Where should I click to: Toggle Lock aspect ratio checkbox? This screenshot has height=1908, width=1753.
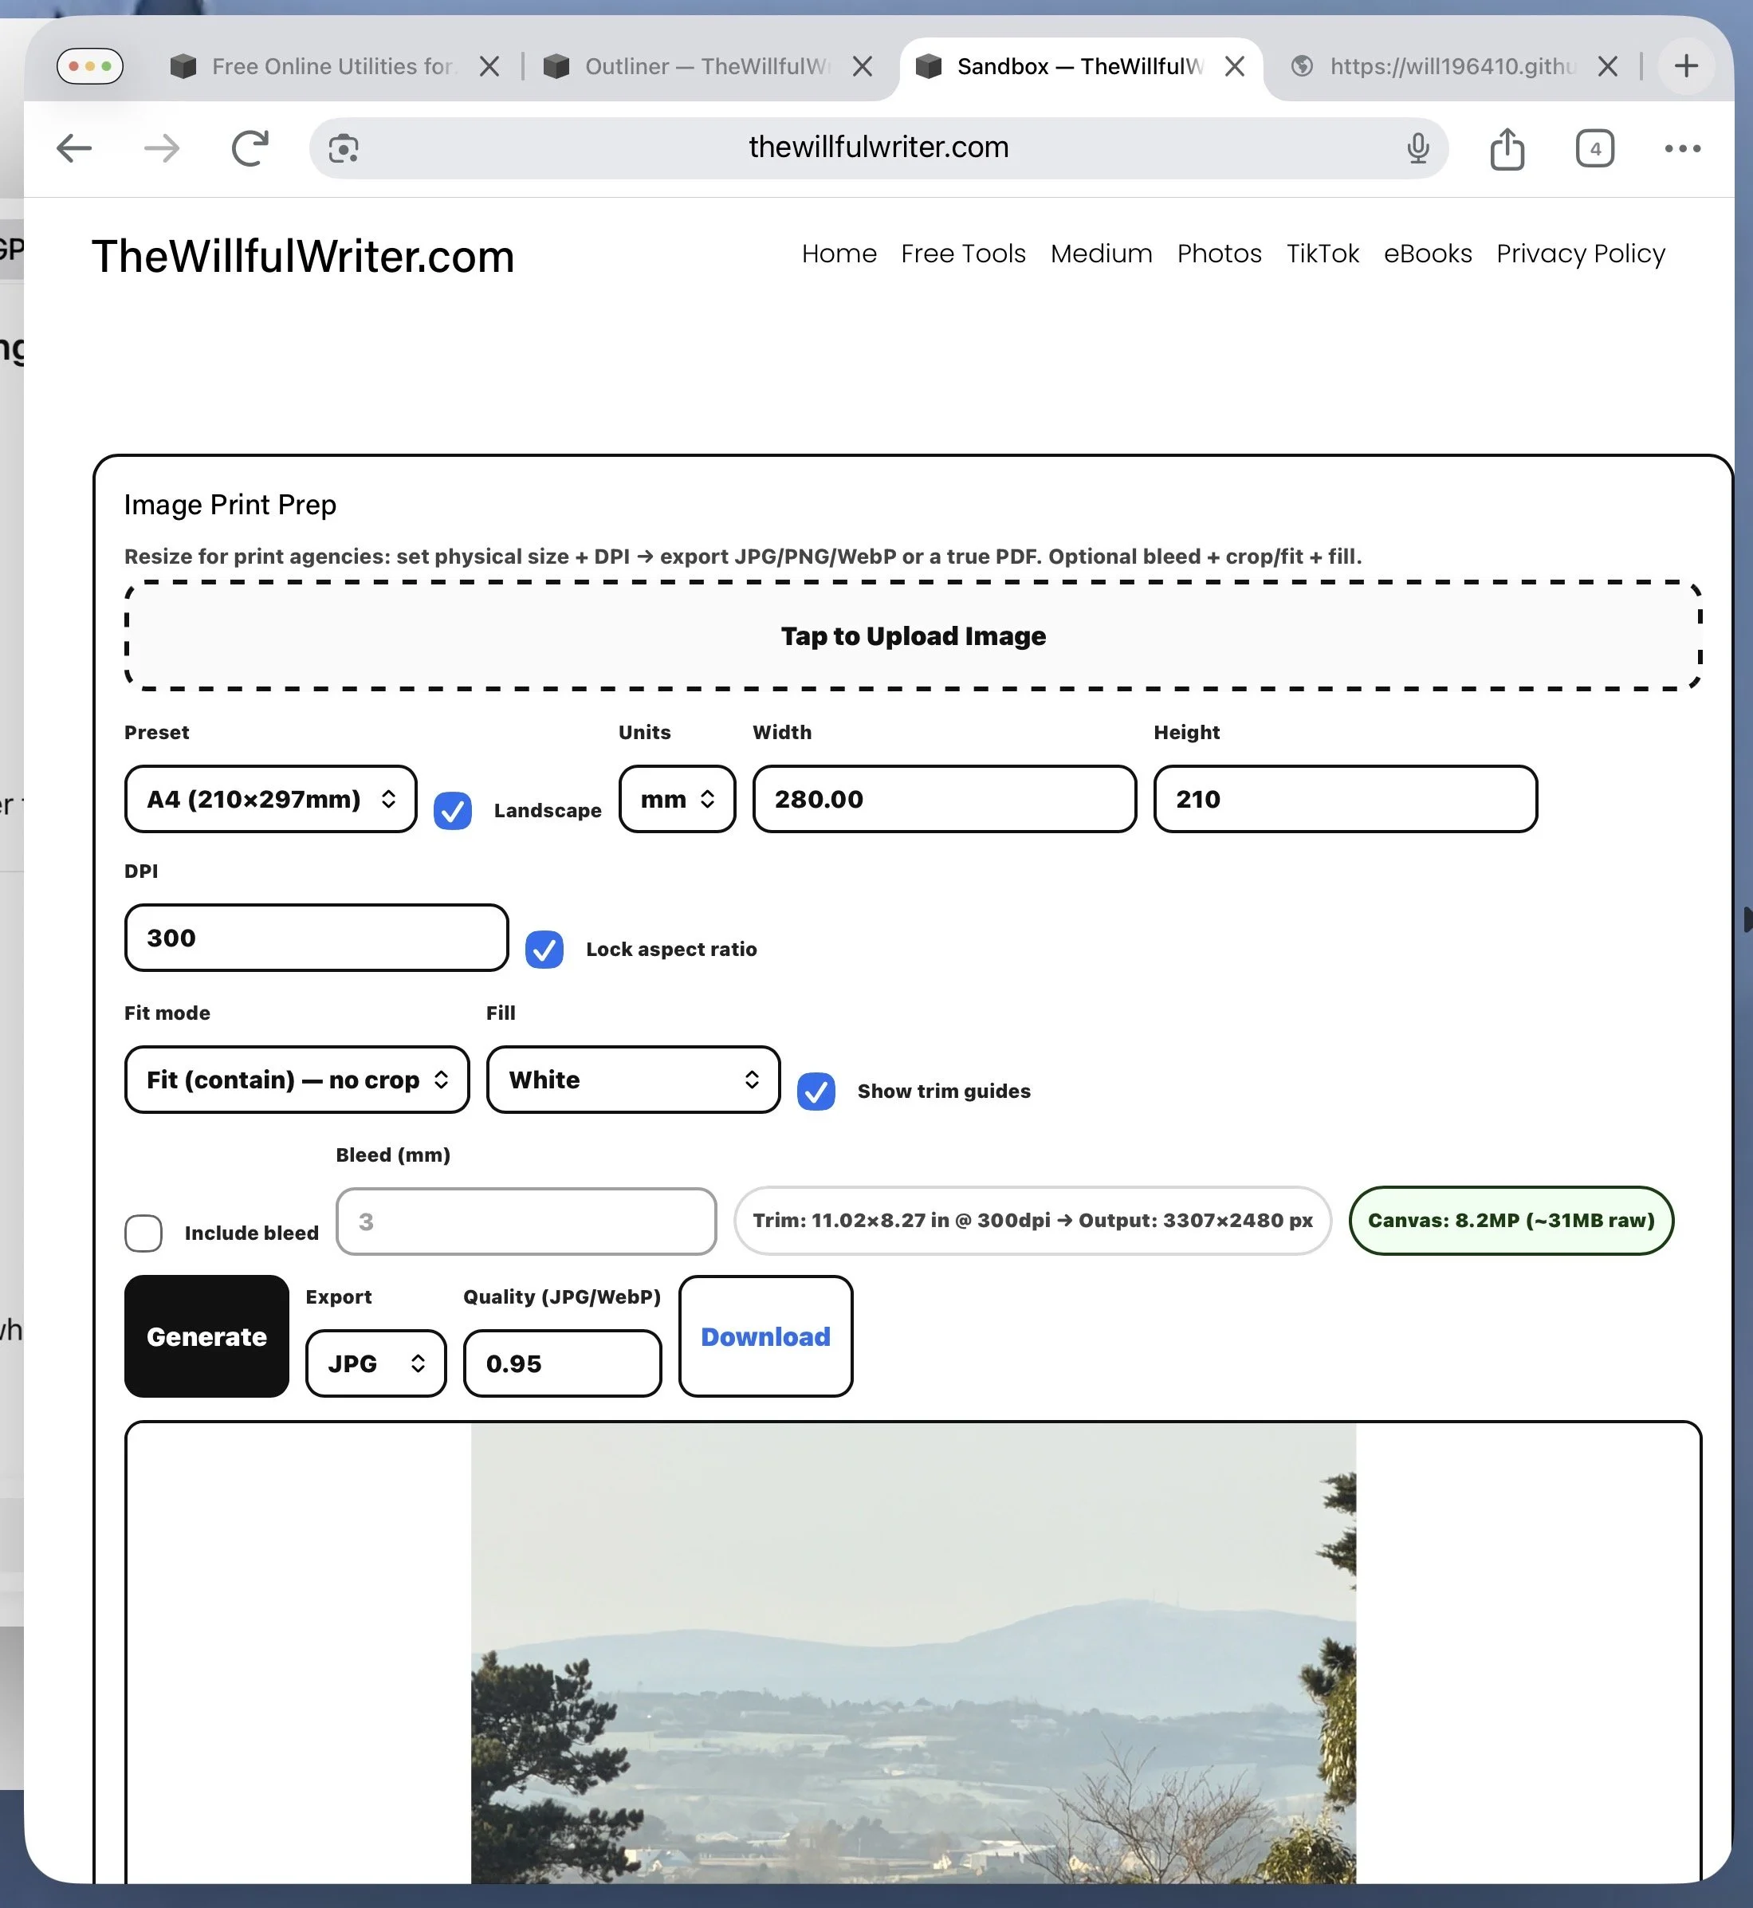click(544, 949)
